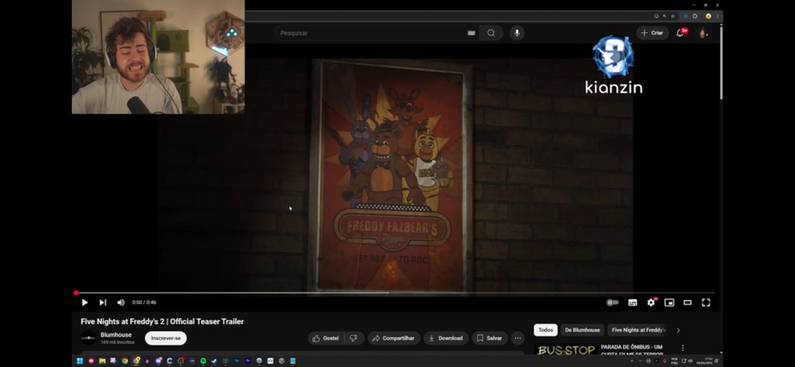Screen dimensions: 795x367
Task: Open Chrome zoom magnifier icon
Action: coord(664,16)
